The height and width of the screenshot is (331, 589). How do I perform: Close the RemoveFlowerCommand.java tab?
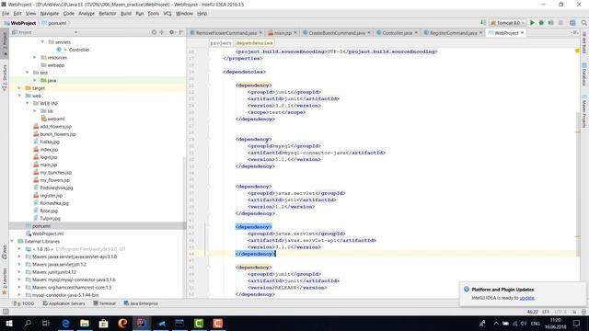click(260, 33)
